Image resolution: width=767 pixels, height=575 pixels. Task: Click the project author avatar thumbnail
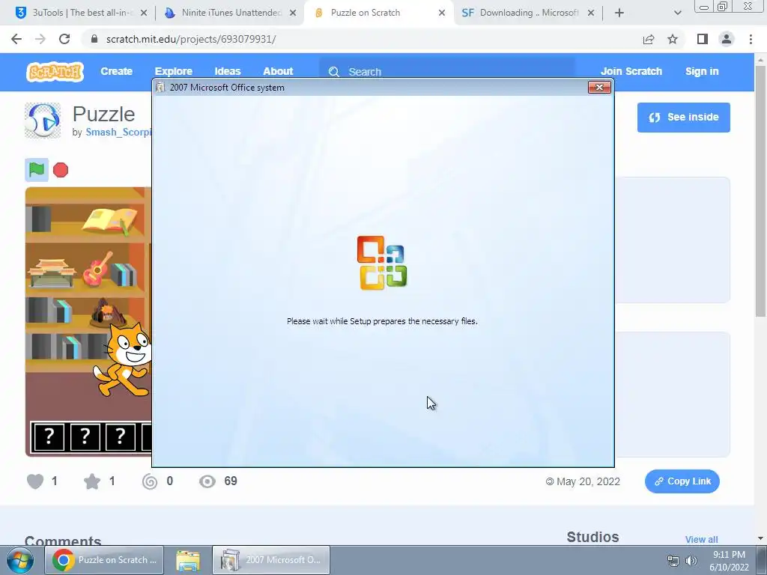(x=43, y=121)
